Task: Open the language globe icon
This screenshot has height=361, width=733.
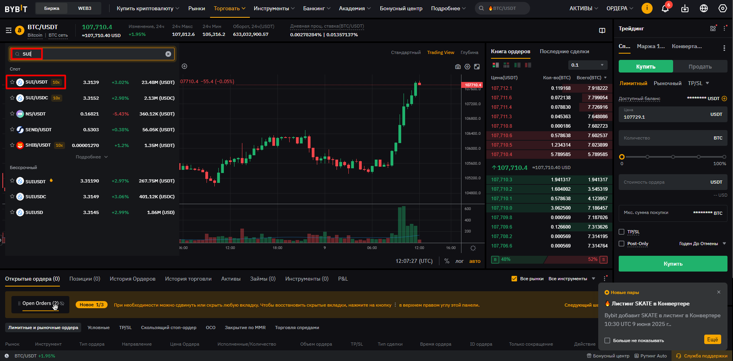Action: pyautogui.click(x=704, y=8)
